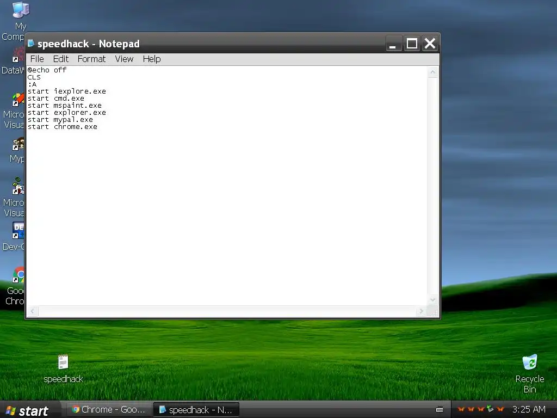Select the Mypal desktop shortcut
This screenshot has width=557, height=418.
coord(17,151)
